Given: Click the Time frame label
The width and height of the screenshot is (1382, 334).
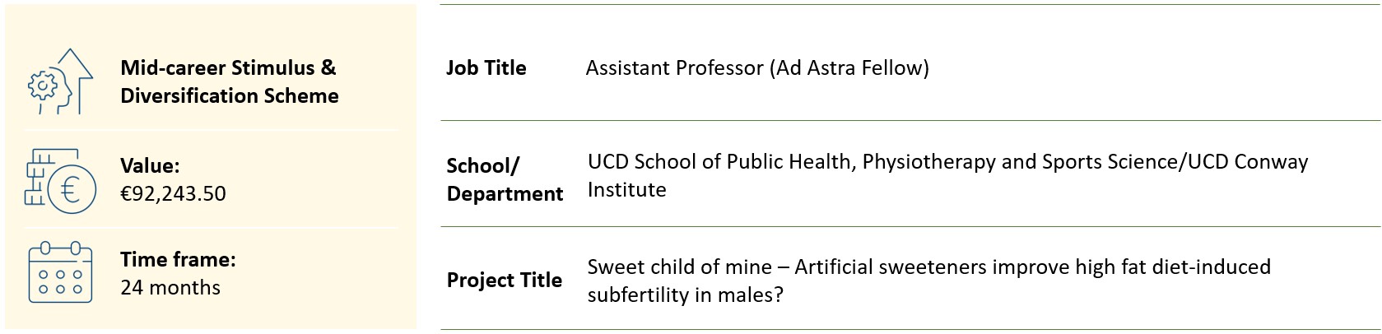Looking at the screenshot, I should tap(178, 259).
